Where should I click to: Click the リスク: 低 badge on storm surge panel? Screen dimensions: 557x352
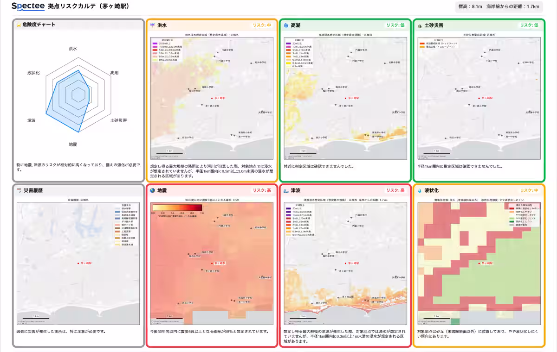tap(396, 25)
